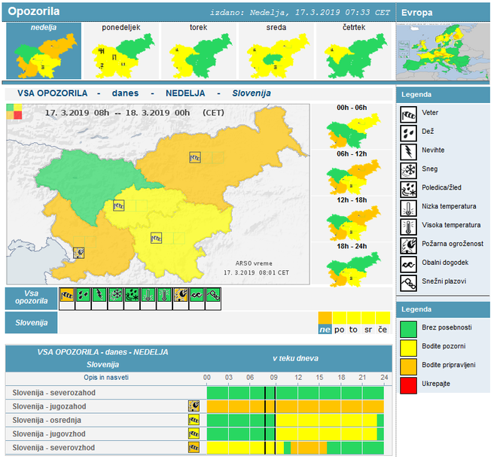Open the četrtek forecast tab

point(354,50)
